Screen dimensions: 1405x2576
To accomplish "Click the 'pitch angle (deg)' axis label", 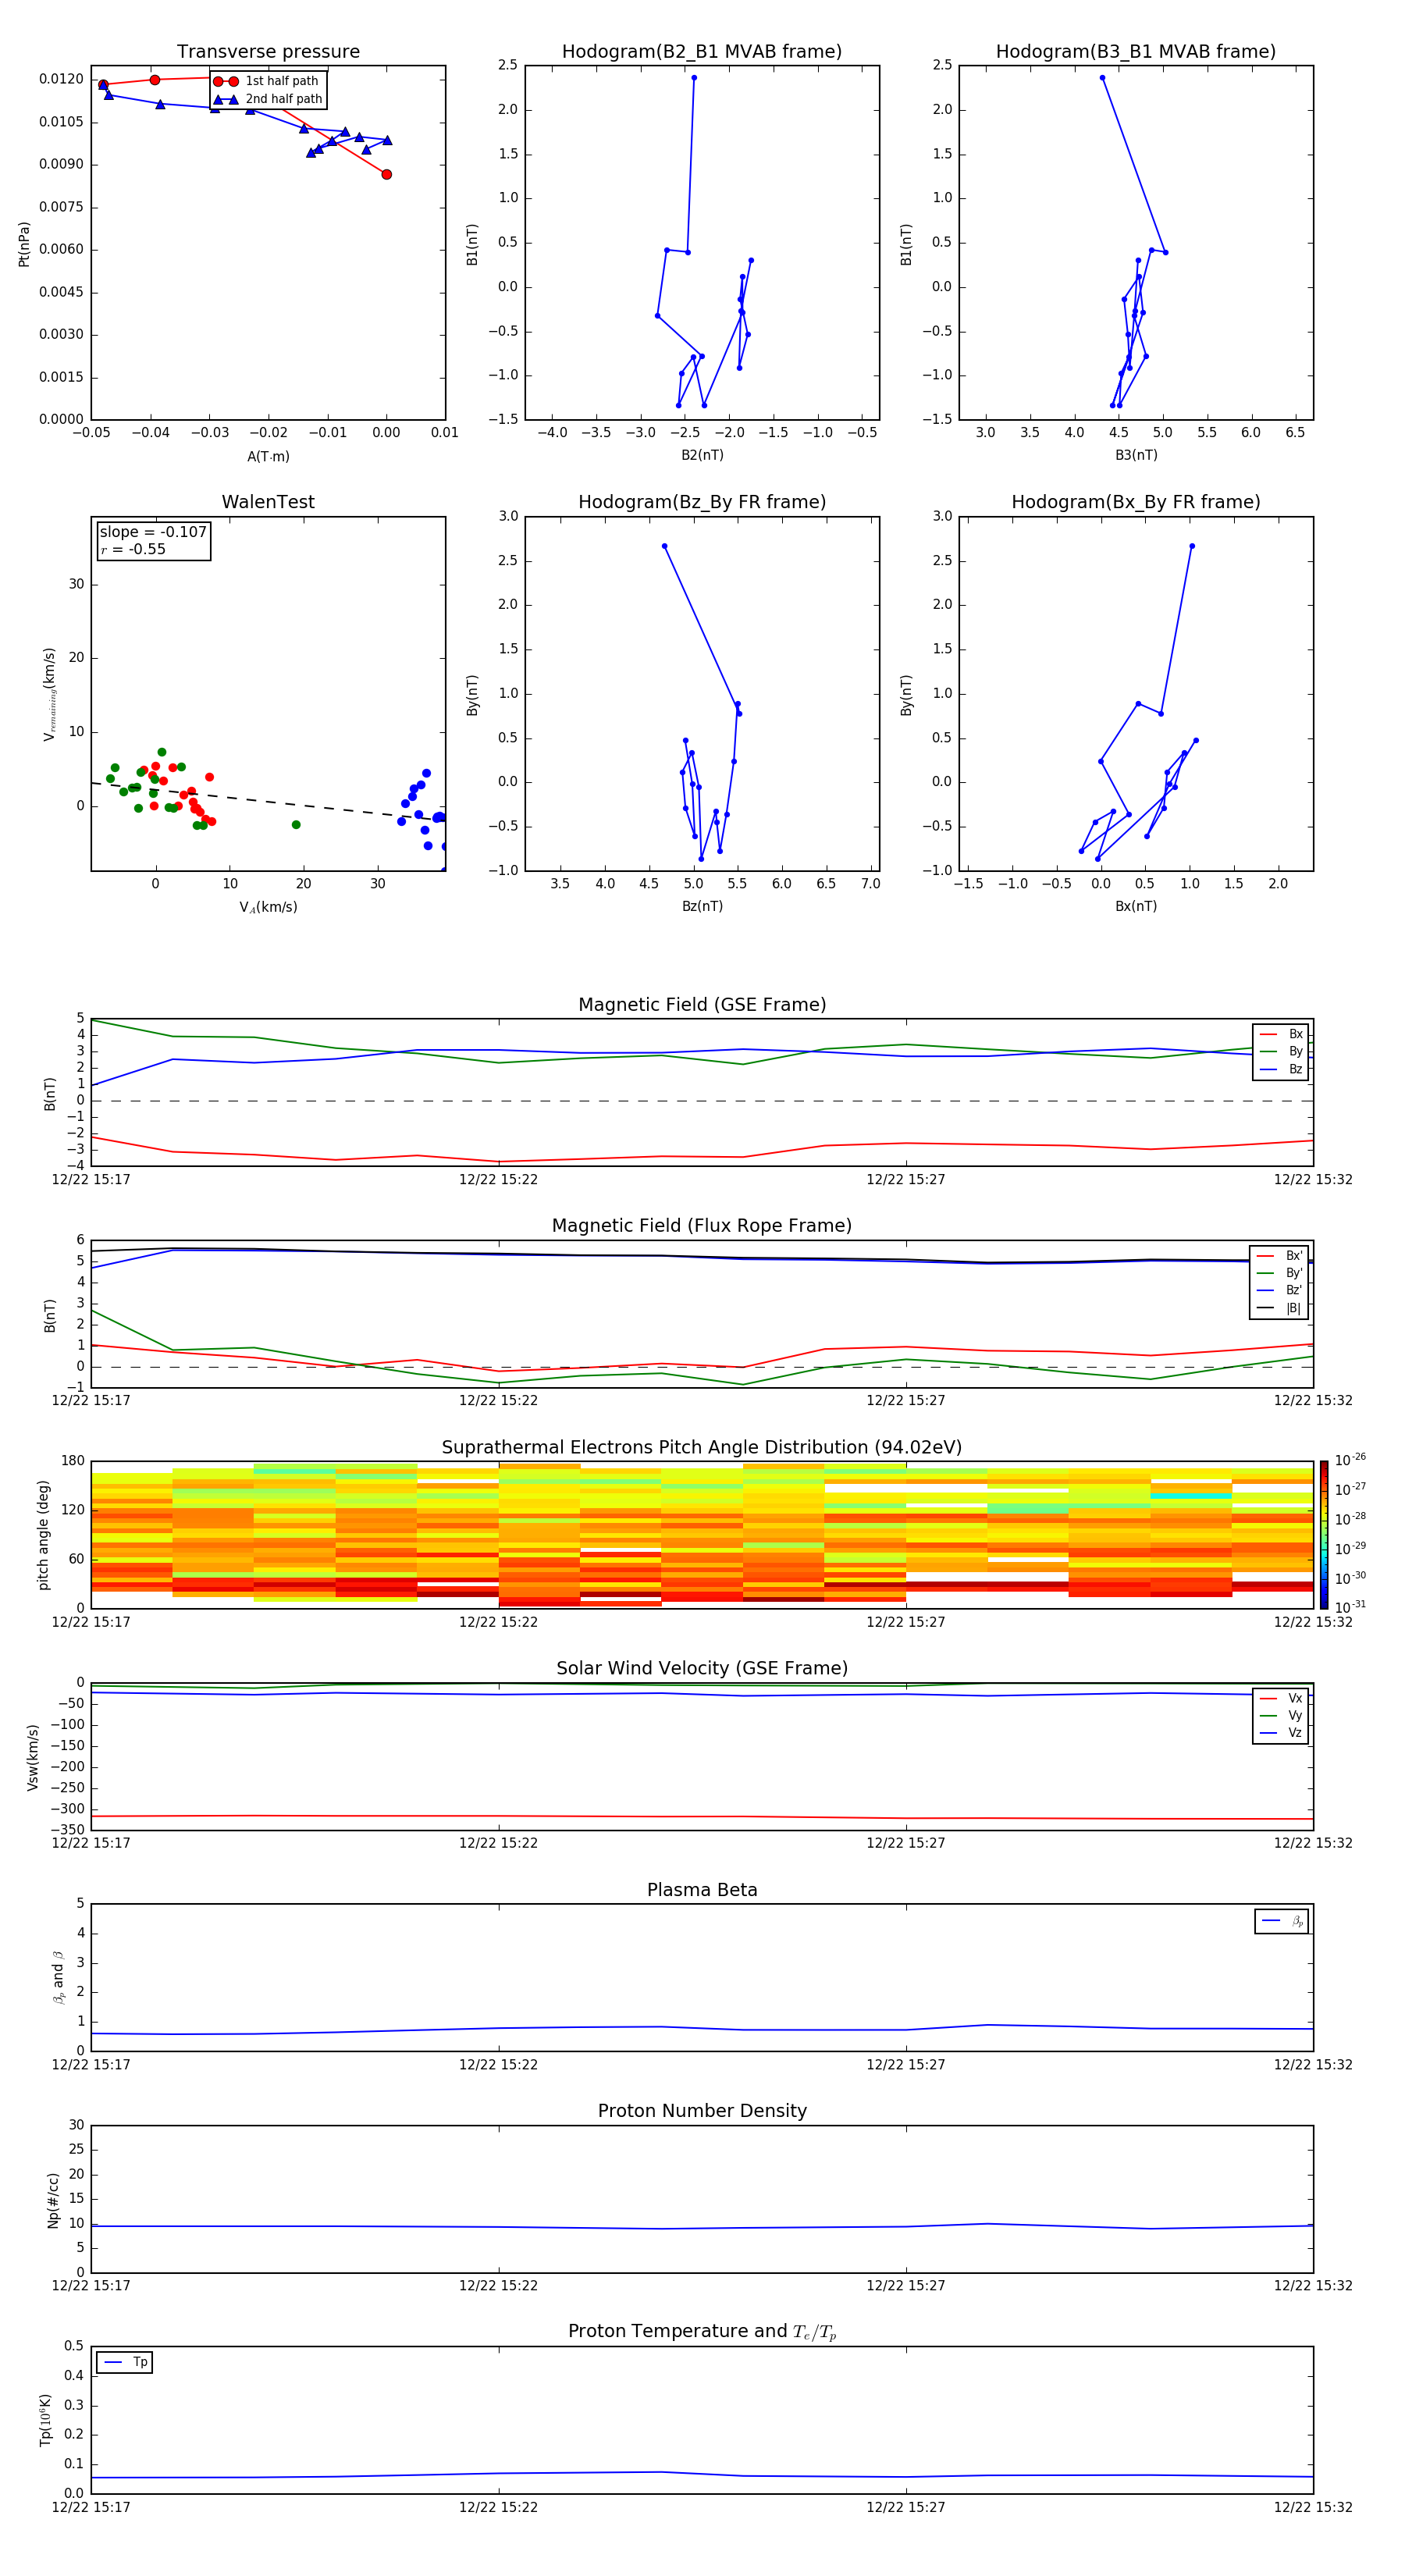I will 43,1535.
